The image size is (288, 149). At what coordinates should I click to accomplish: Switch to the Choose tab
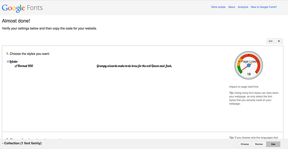(x=245, y=144)
